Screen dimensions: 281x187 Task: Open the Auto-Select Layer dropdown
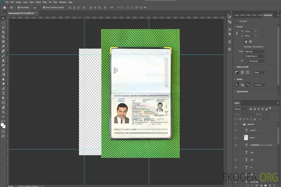tap(36, 8)
